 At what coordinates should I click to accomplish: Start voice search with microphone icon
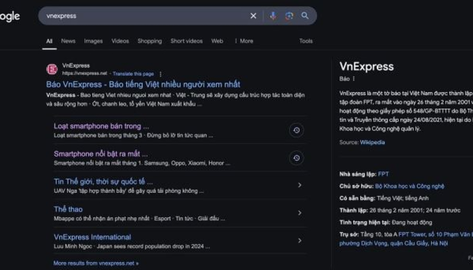click(x=273, y=16)
